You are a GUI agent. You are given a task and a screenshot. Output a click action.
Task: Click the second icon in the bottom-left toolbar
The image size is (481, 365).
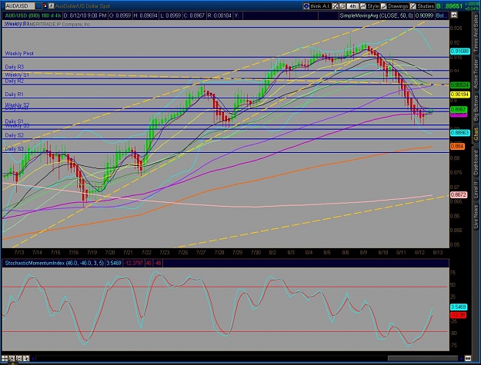pos(12,358)
